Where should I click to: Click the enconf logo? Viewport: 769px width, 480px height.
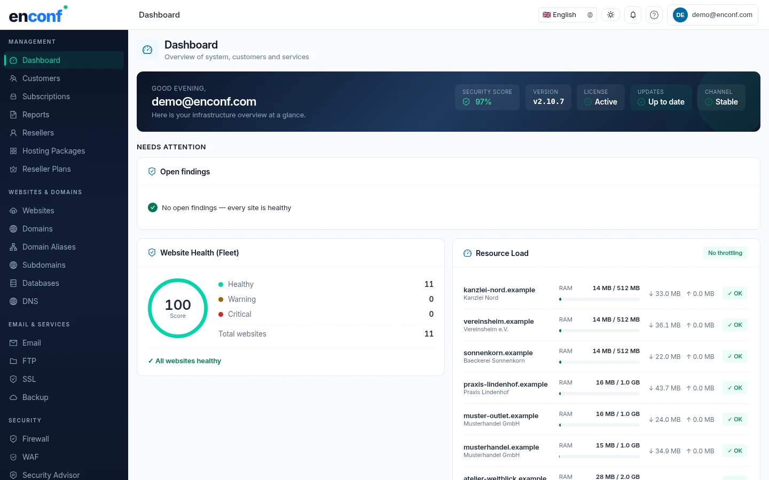tap(38, 14)
